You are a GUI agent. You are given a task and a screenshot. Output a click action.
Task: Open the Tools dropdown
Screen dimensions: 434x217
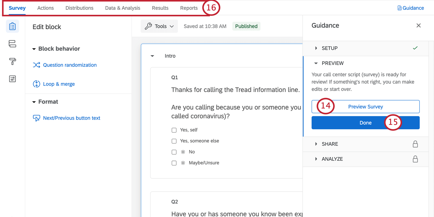(159, 26)
